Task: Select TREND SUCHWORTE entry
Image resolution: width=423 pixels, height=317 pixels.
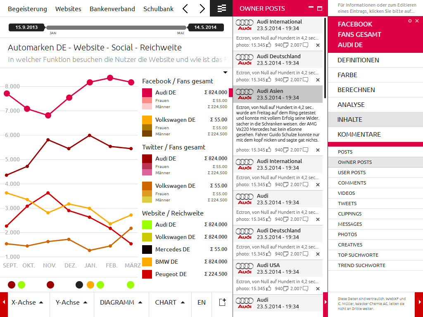Action: 375,265
